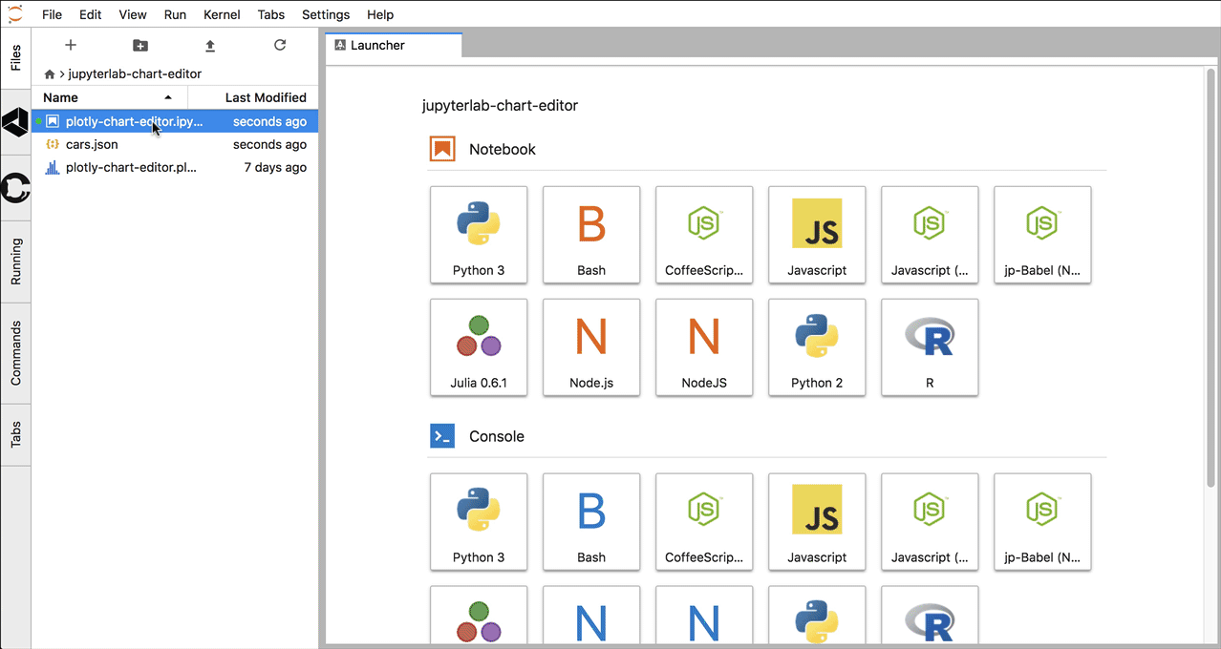Go to the home folder icon in breadcrumbs
The image size is (1221, 649).
(x=50, y=74)
